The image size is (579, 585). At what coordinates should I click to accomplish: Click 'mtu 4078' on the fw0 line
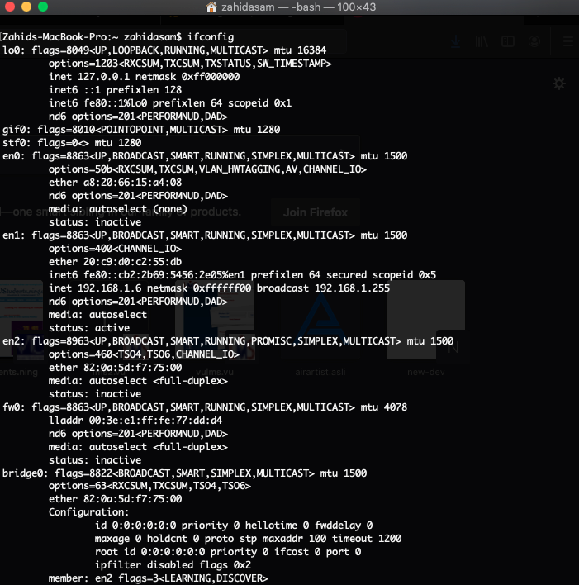click(383, 407)
